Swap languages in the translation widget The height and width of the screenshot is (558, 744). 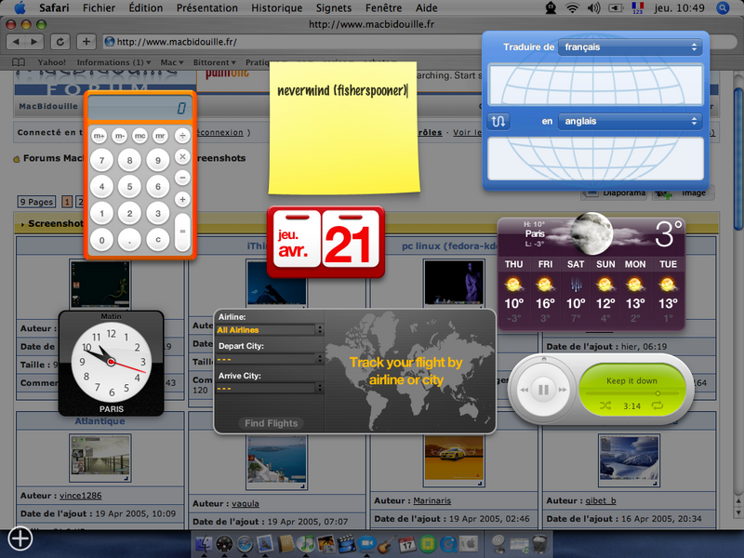coord(498,121)
